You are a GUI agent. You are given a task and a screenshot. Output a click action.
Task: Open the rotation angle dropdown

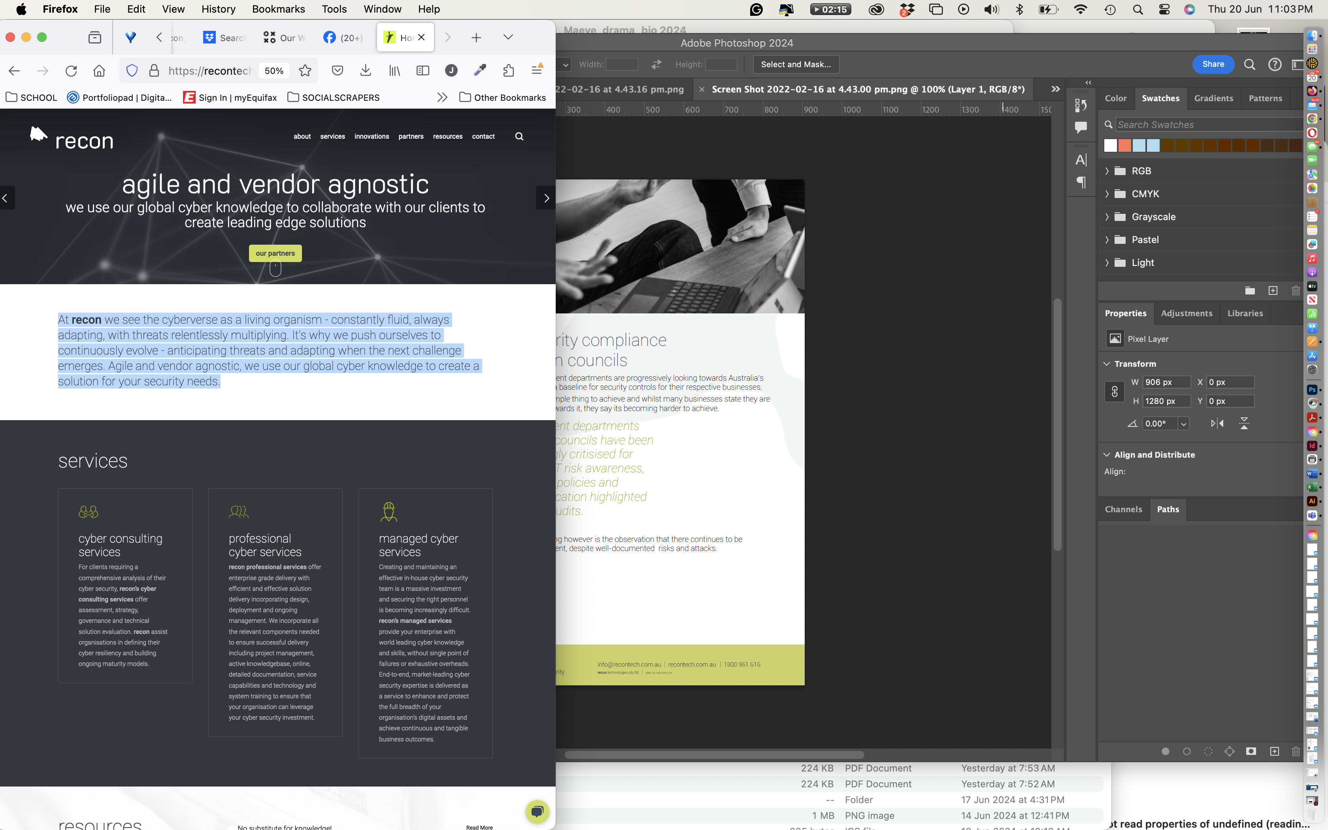[x=1183, y=424]
